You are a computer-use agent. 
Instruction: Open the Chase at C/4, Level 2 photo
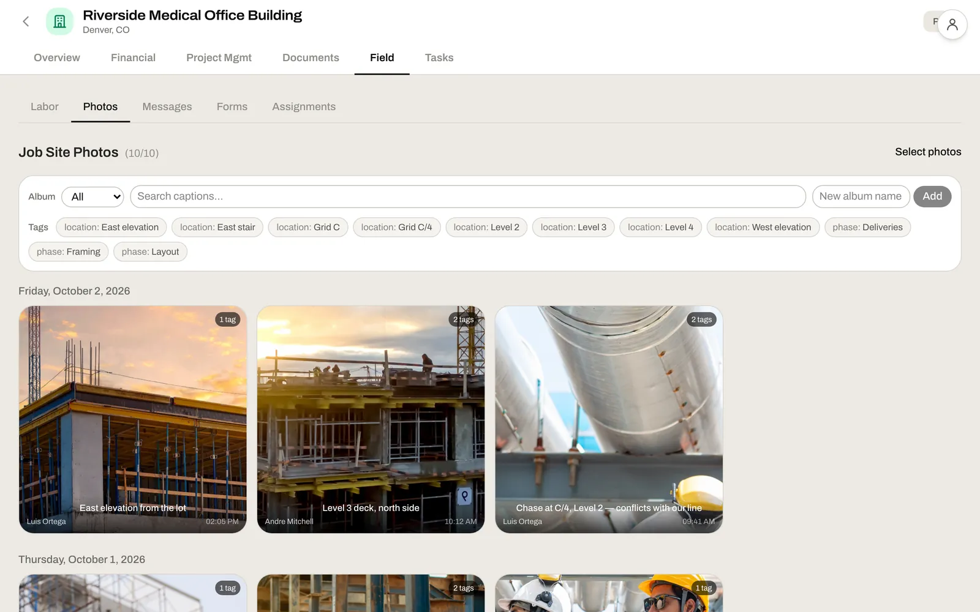609,419
